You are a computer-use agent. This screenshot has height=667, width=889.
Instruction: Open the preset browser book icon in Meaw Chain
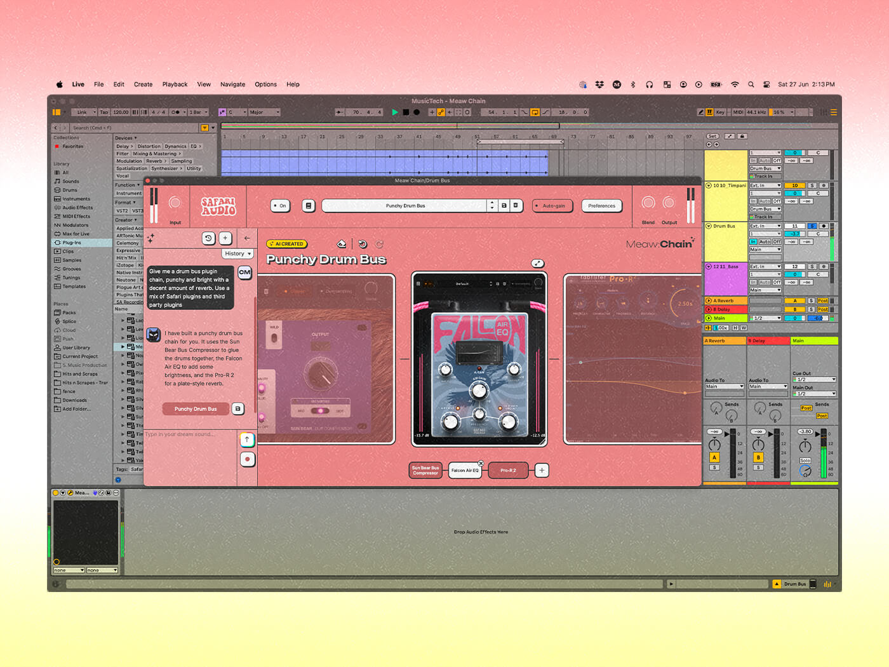pyautogui.click(x=308, y=206)
